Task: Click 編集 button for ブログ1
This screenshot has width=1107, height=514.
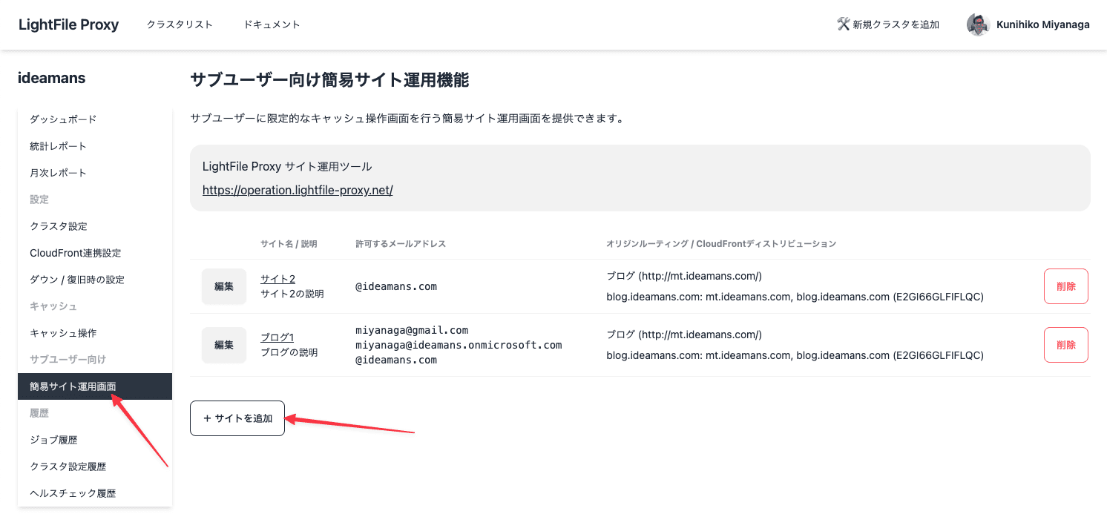Action: coord(223,345)
